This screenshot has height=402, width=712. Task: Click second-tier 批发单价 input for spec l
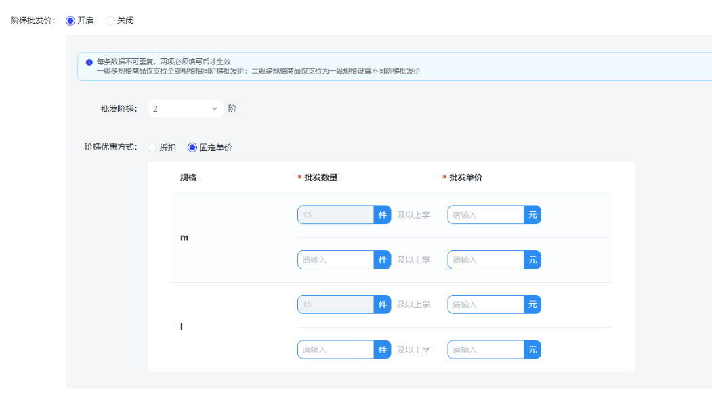pyautogui.click(x=486, y=350)
